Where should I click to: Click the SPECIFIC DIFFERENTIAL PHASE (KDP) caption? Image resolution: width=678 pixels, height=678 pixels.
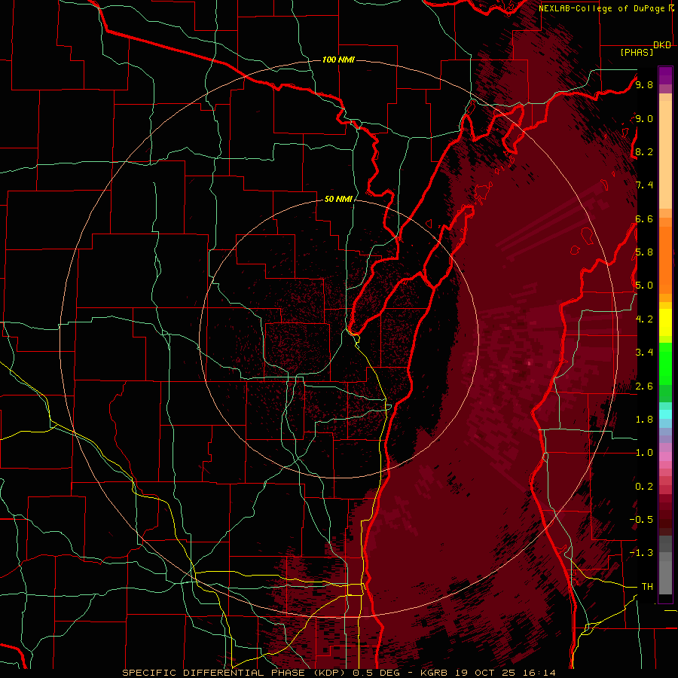[x=235, y=673]
